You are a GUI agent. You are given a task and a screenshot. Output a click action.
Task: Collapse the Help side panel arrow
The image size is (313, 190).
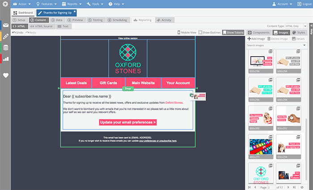coord(311,25)
